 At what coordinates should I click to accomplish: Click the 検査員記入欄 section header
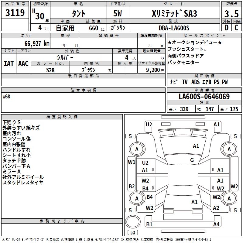coord(62,117)
